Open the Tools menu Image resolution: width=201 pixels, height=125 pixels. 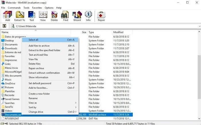point(26,8)
